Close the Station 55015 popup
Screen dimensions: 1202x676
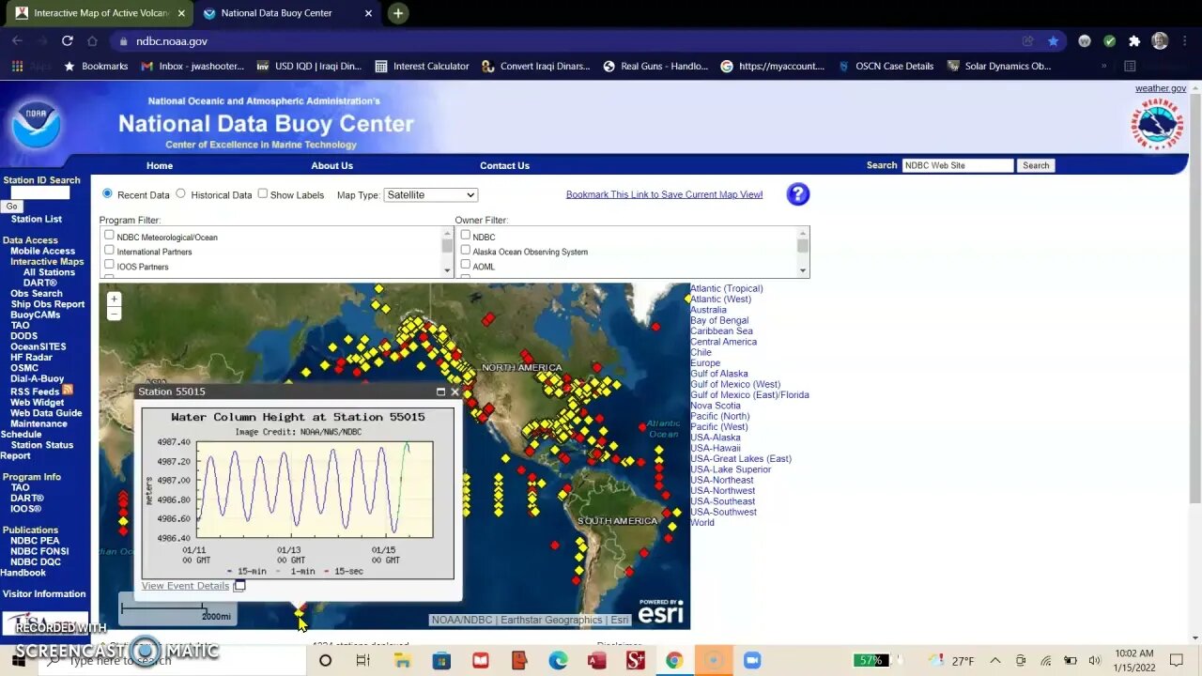click(455, 392)
